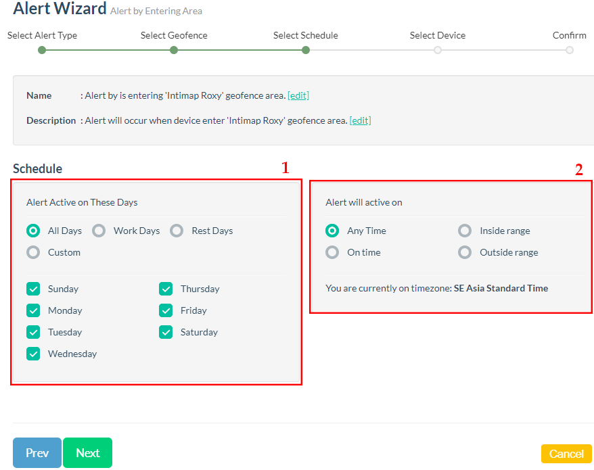Uncheck the Thursday checkbox
This screenshot has width=594, height=470.
(166, 289)
